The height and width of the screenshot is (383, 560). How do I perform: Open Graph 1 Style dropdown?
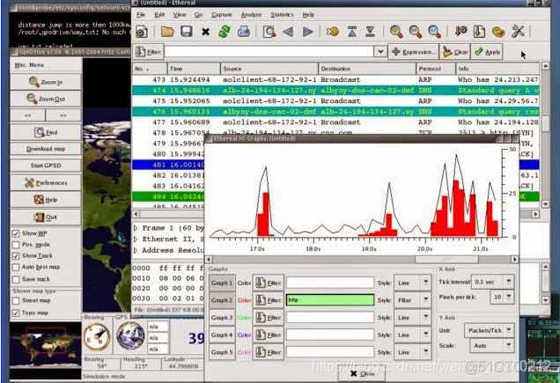412,283
